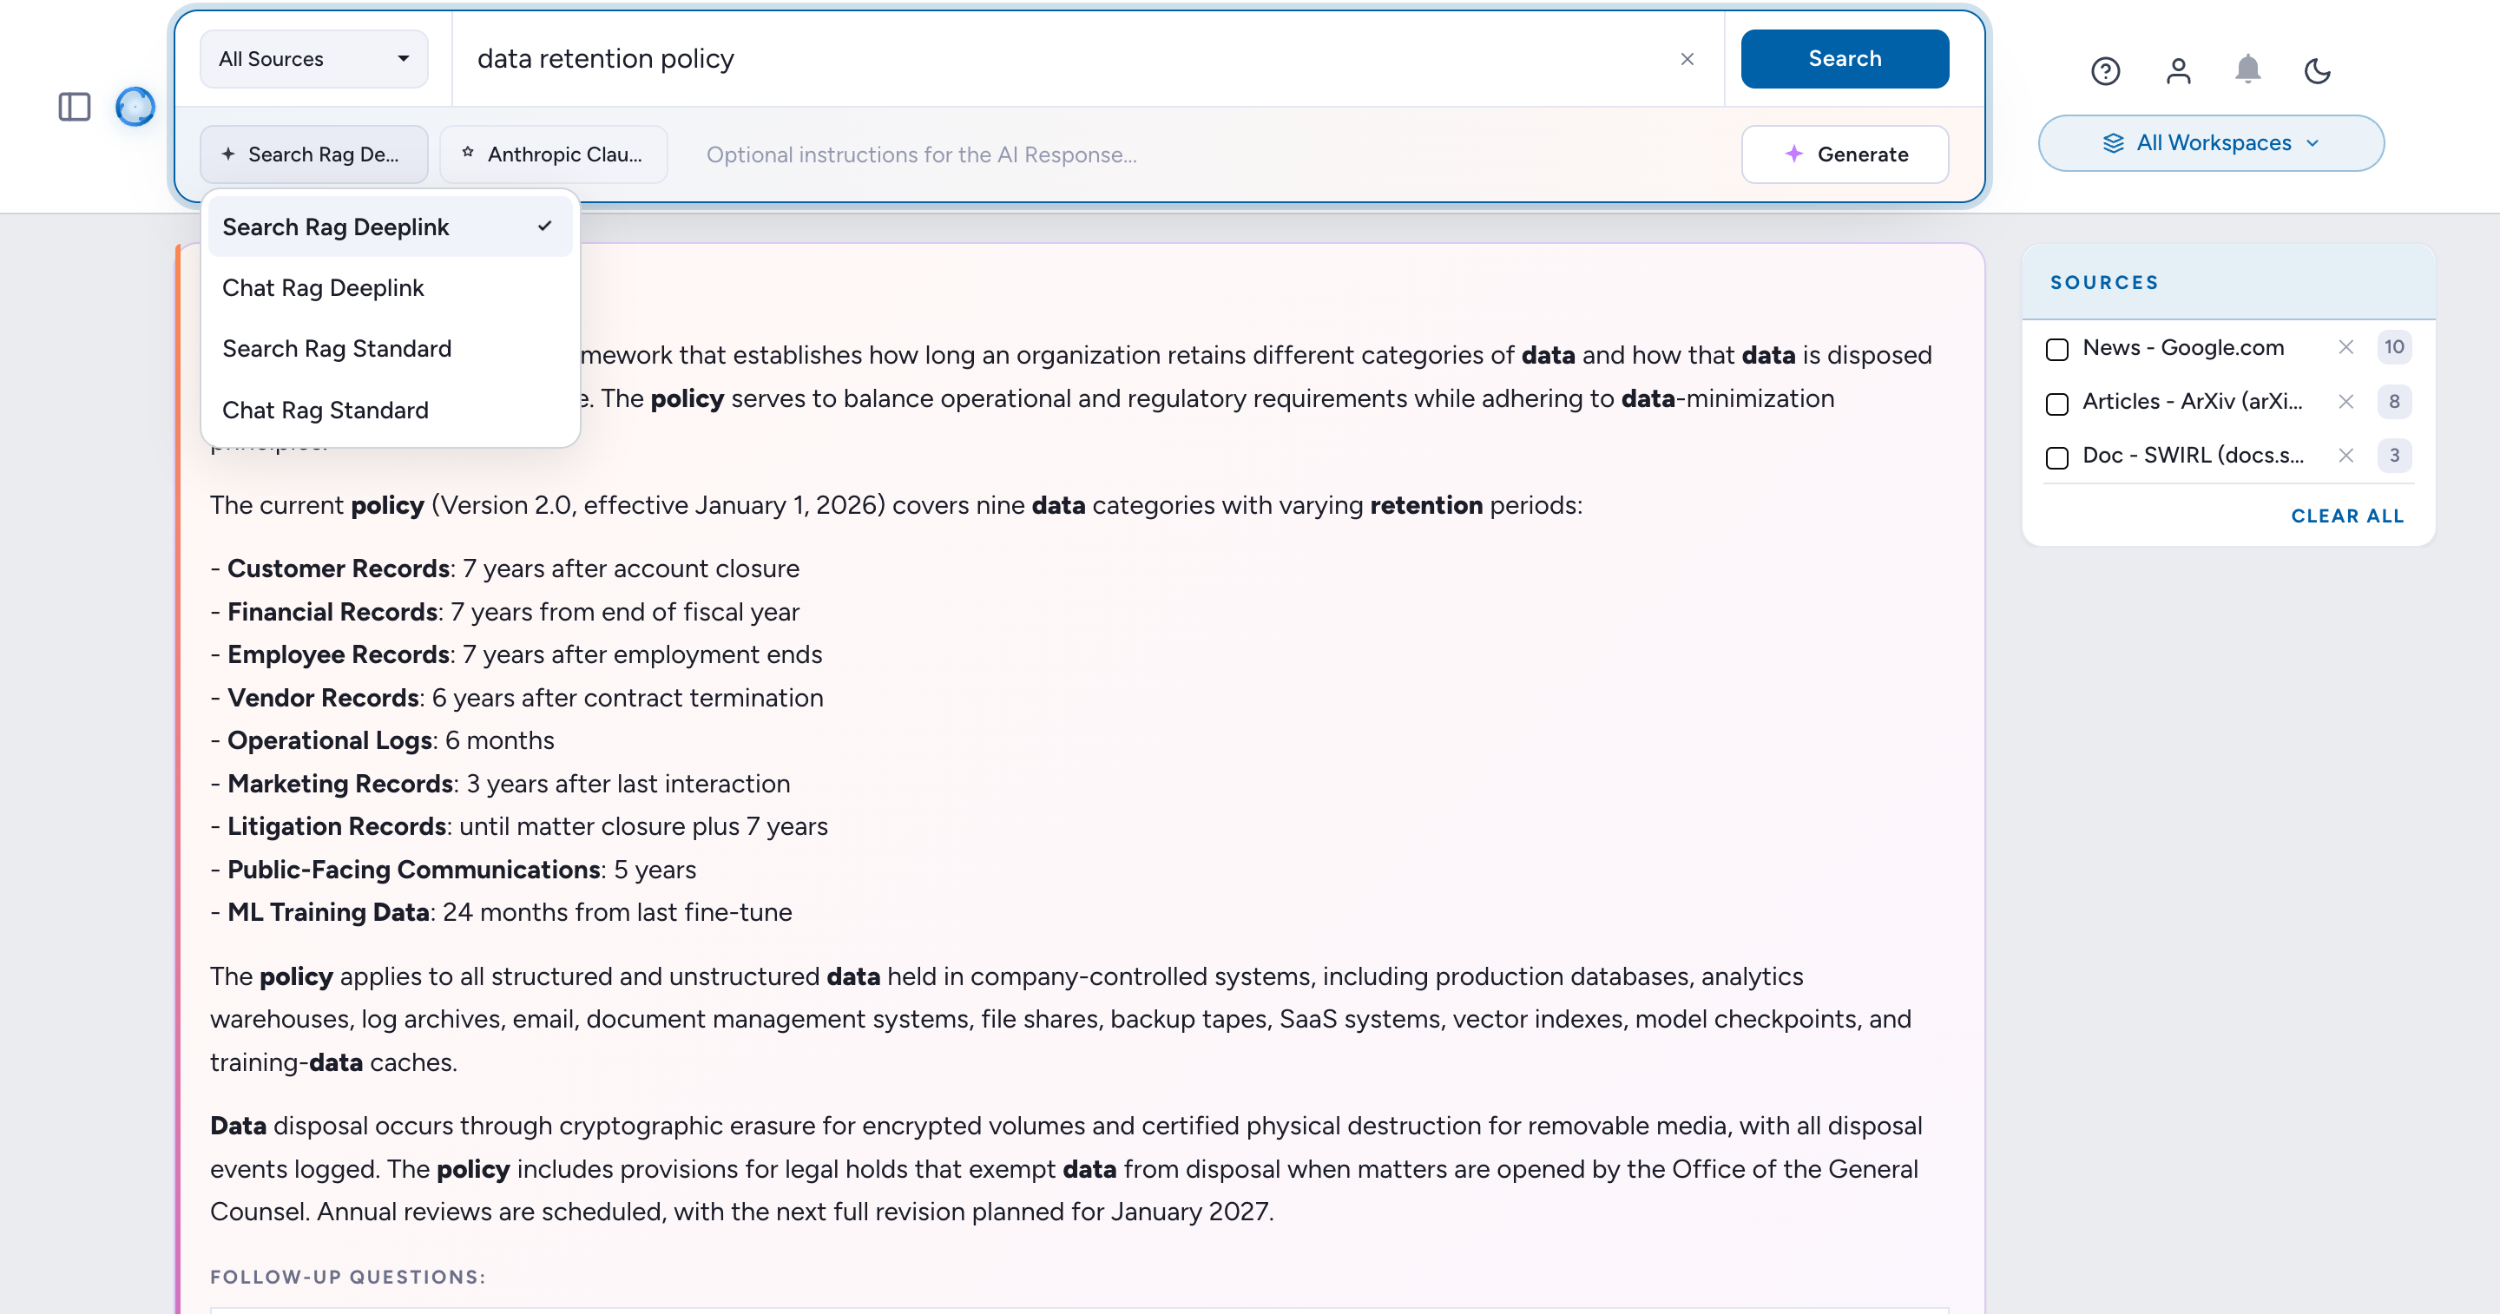The height and width of the screenshot is (1314, 2500).
Task: Click the Marketing Records list line
Action: click(x=500, y=784)
